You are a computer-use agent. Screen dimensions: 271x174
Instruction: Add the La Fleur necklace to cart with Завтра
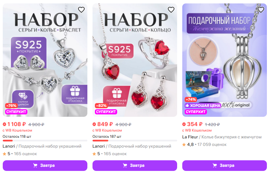[224, 165]
